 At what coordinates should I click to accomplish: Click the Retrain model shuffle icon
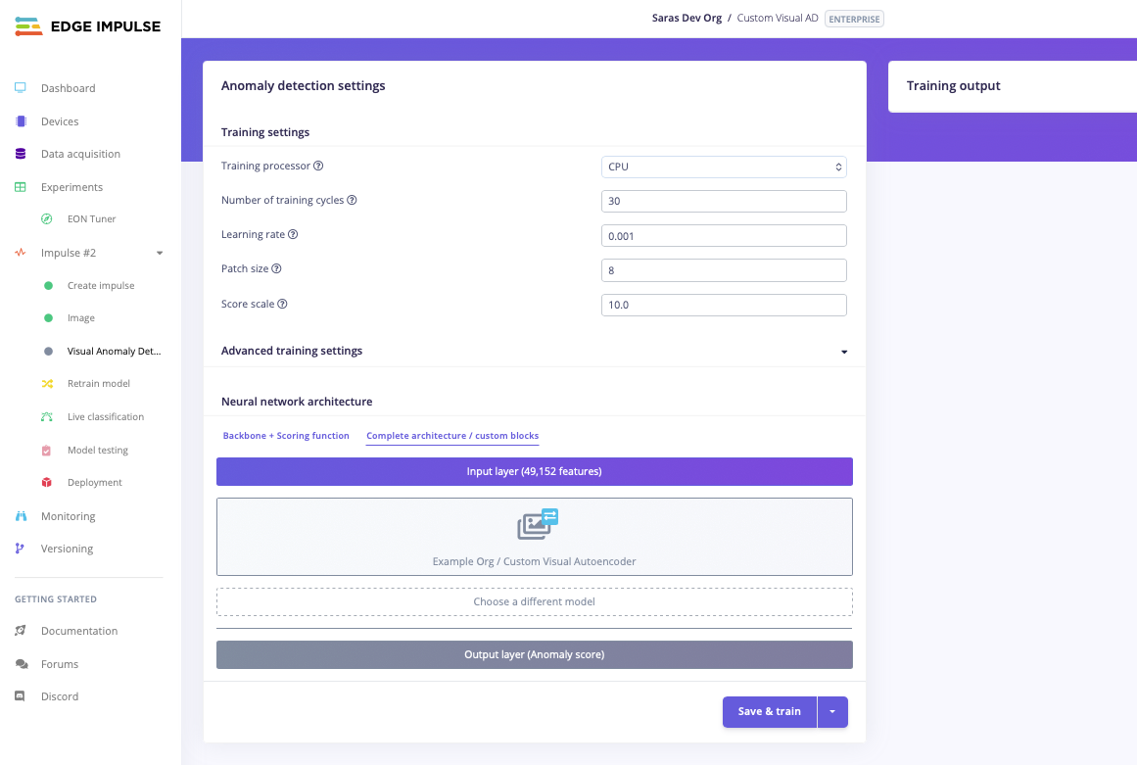47,384
